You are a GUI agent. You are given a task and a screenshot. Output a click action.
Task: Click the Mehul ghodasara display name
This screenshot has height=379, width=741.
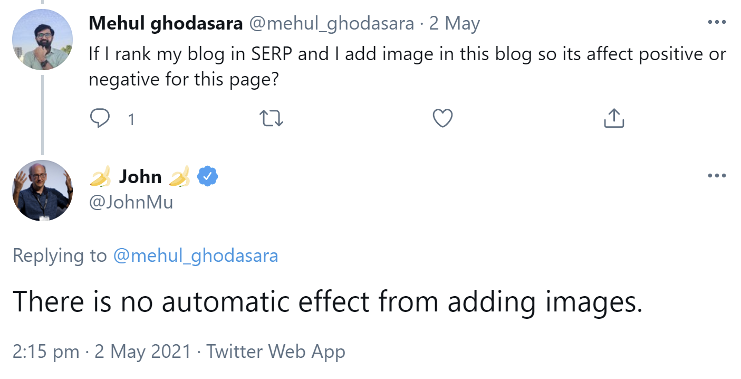point(166,24)
